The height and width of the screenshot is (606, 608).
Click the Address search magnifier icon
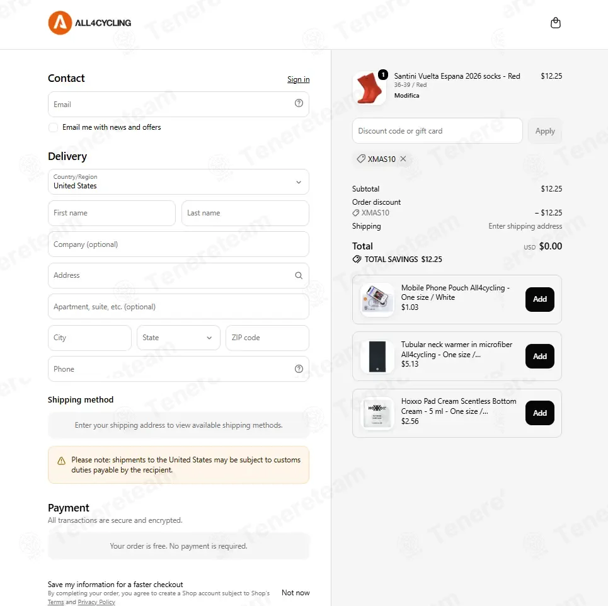coord(299,275)
